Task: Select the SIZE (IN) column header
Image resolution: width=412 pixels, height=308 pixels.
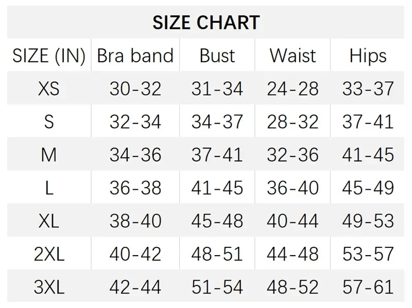Action: [49, 56]
